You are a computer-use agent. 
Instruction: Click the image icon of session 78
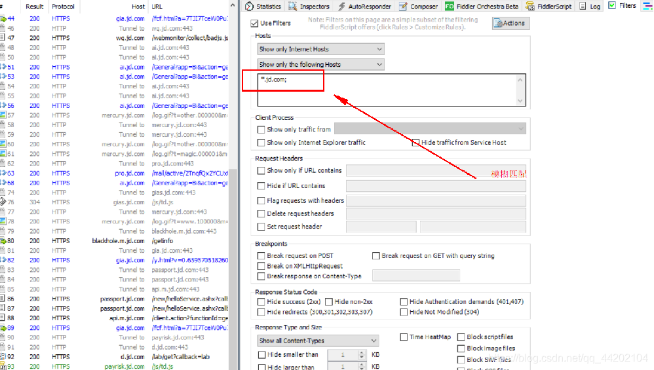point(3,221)
